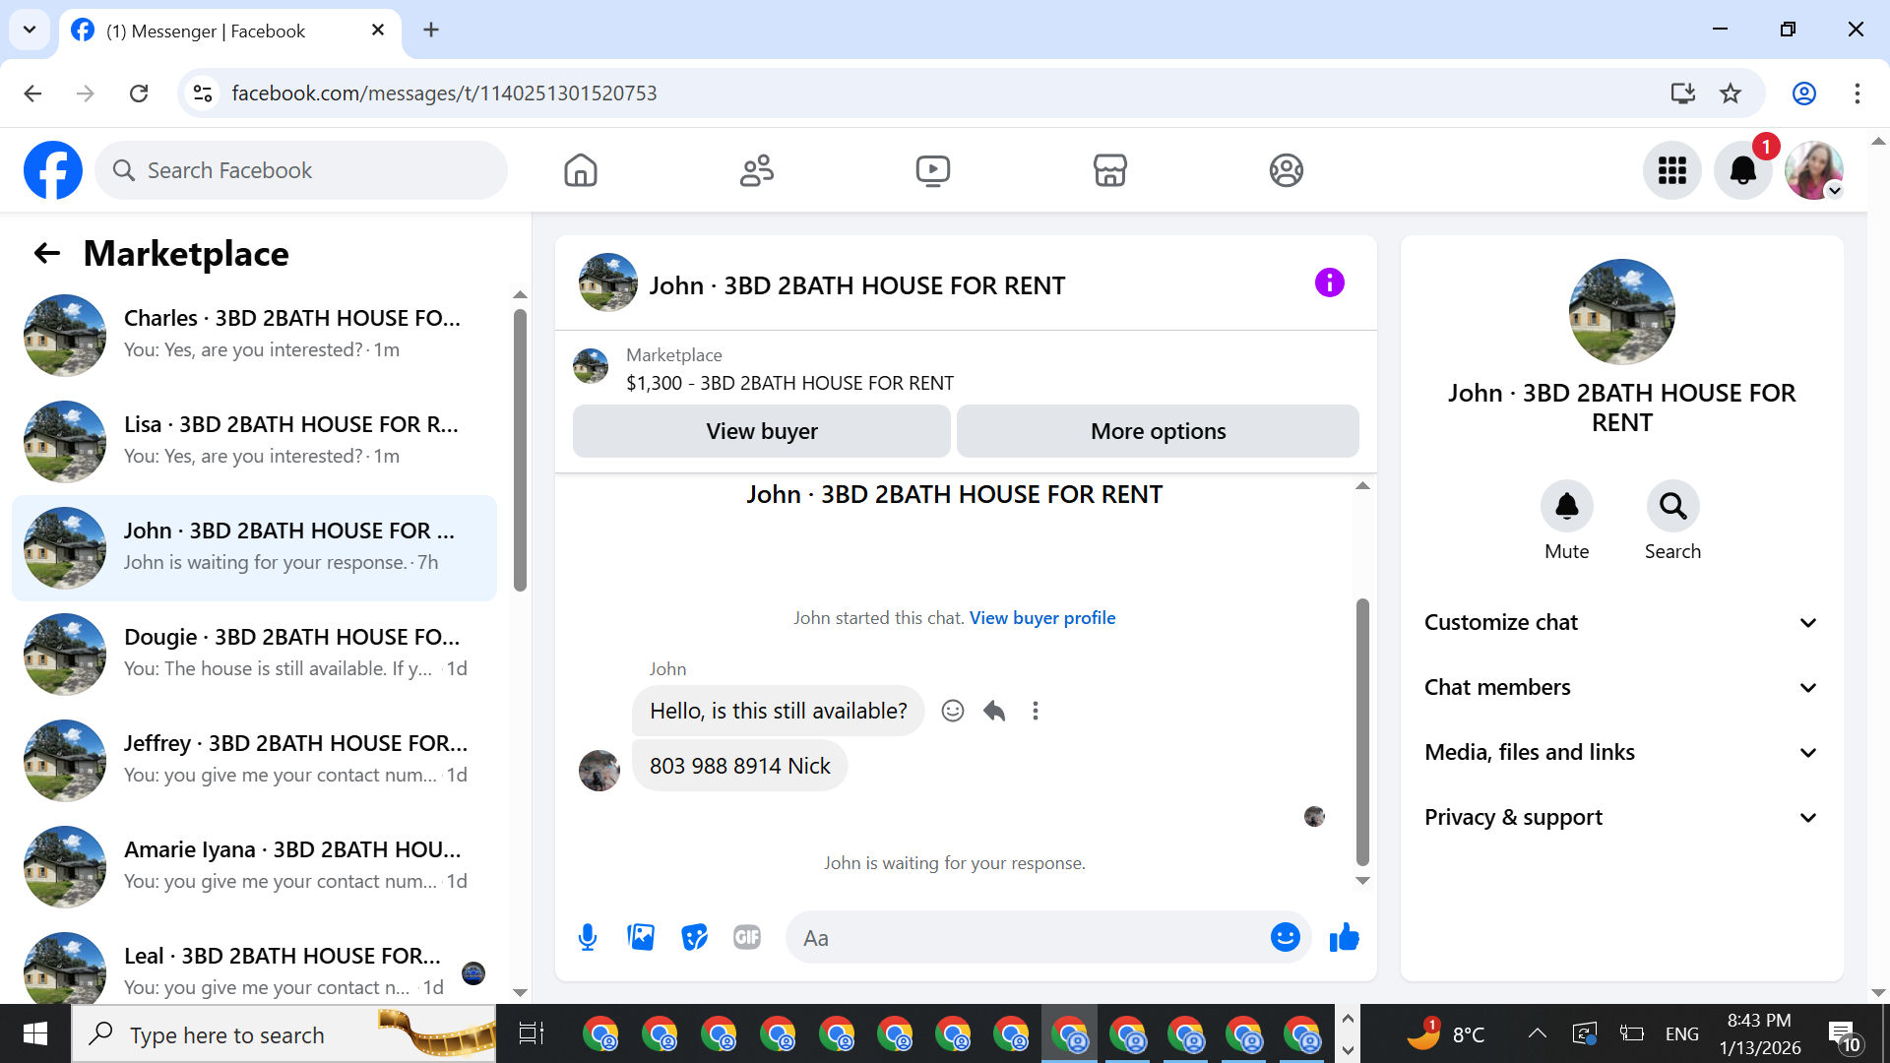The width and height of the screenshot is (1890, 1063).
Task: Go to Facebook Home tab
Action: point(581,170)
